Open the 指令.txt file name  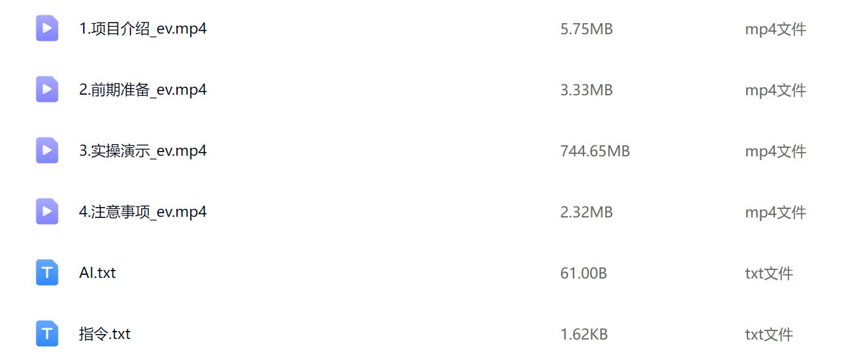click(105, 334)
